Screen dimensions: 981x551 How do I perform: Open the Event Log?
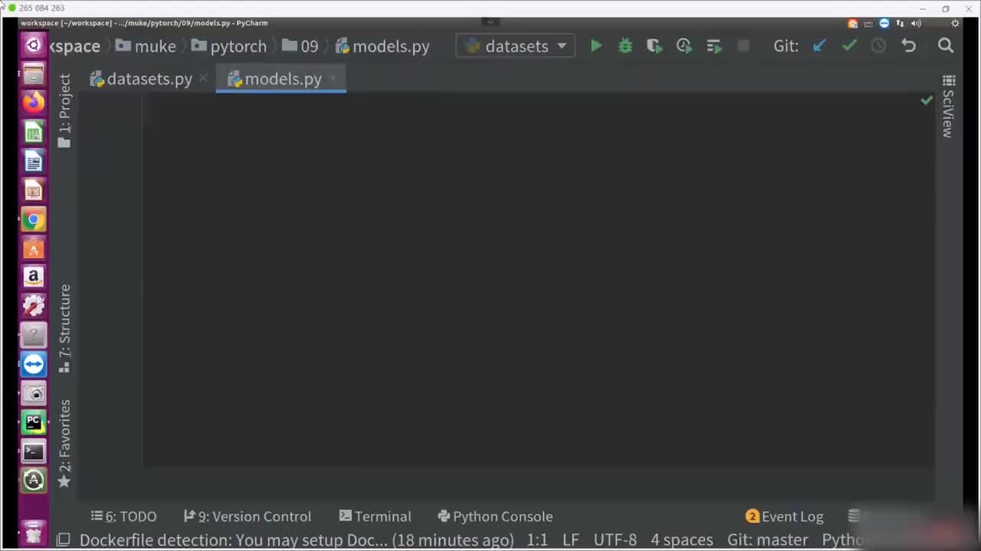pyautogui.click(x=784, y=517)
